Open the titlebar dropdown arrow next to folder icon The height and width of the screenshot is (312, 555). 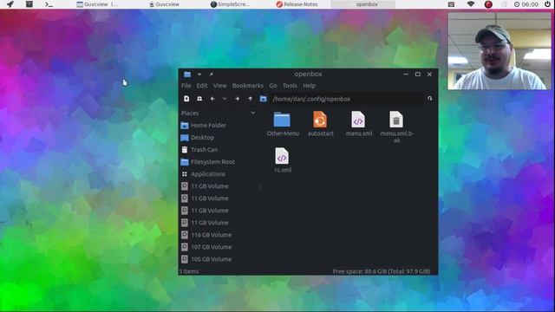[x=199, y=75]
